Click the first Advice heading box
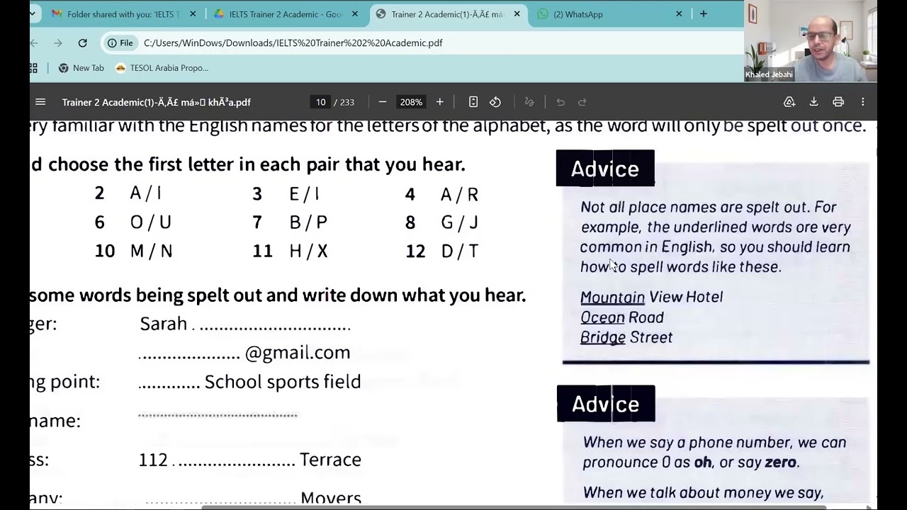Viewport: 907px width, 510px height. pos(605,169)
